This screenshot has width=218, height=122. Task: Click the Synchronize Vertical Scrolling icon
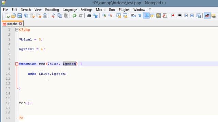(x=119, y=16)
